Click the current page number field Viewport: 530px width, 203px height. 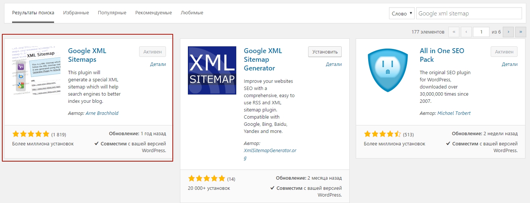pos(482,32)
